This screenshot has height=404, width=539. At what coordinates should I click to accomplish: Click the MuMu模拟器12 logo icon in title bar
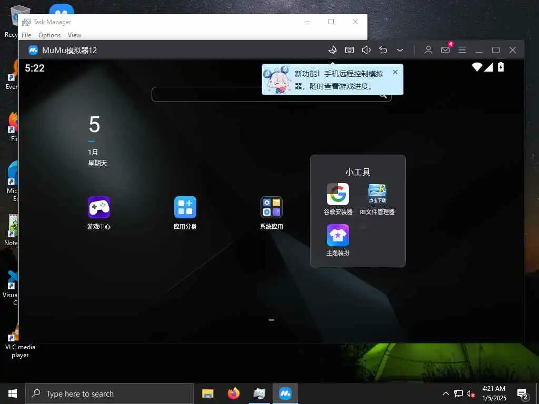pyautogui.click(x=33, y=50)
